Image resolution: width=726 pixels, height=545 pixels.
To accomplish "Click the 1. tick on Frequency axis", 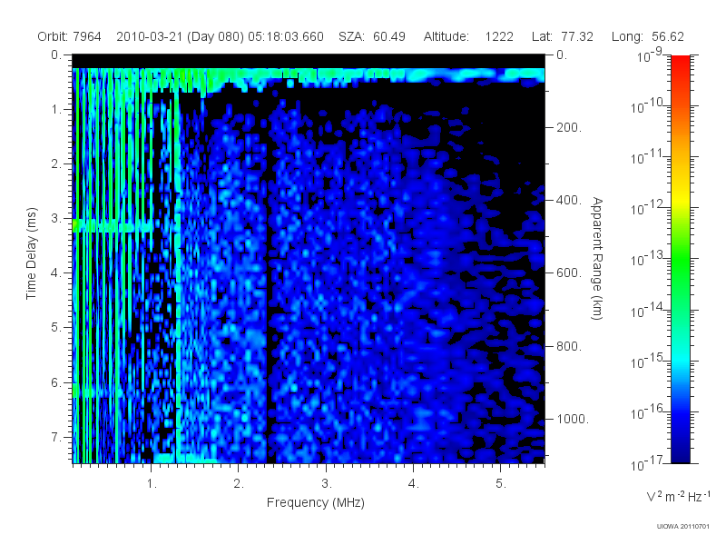I will tap(152, 484).
